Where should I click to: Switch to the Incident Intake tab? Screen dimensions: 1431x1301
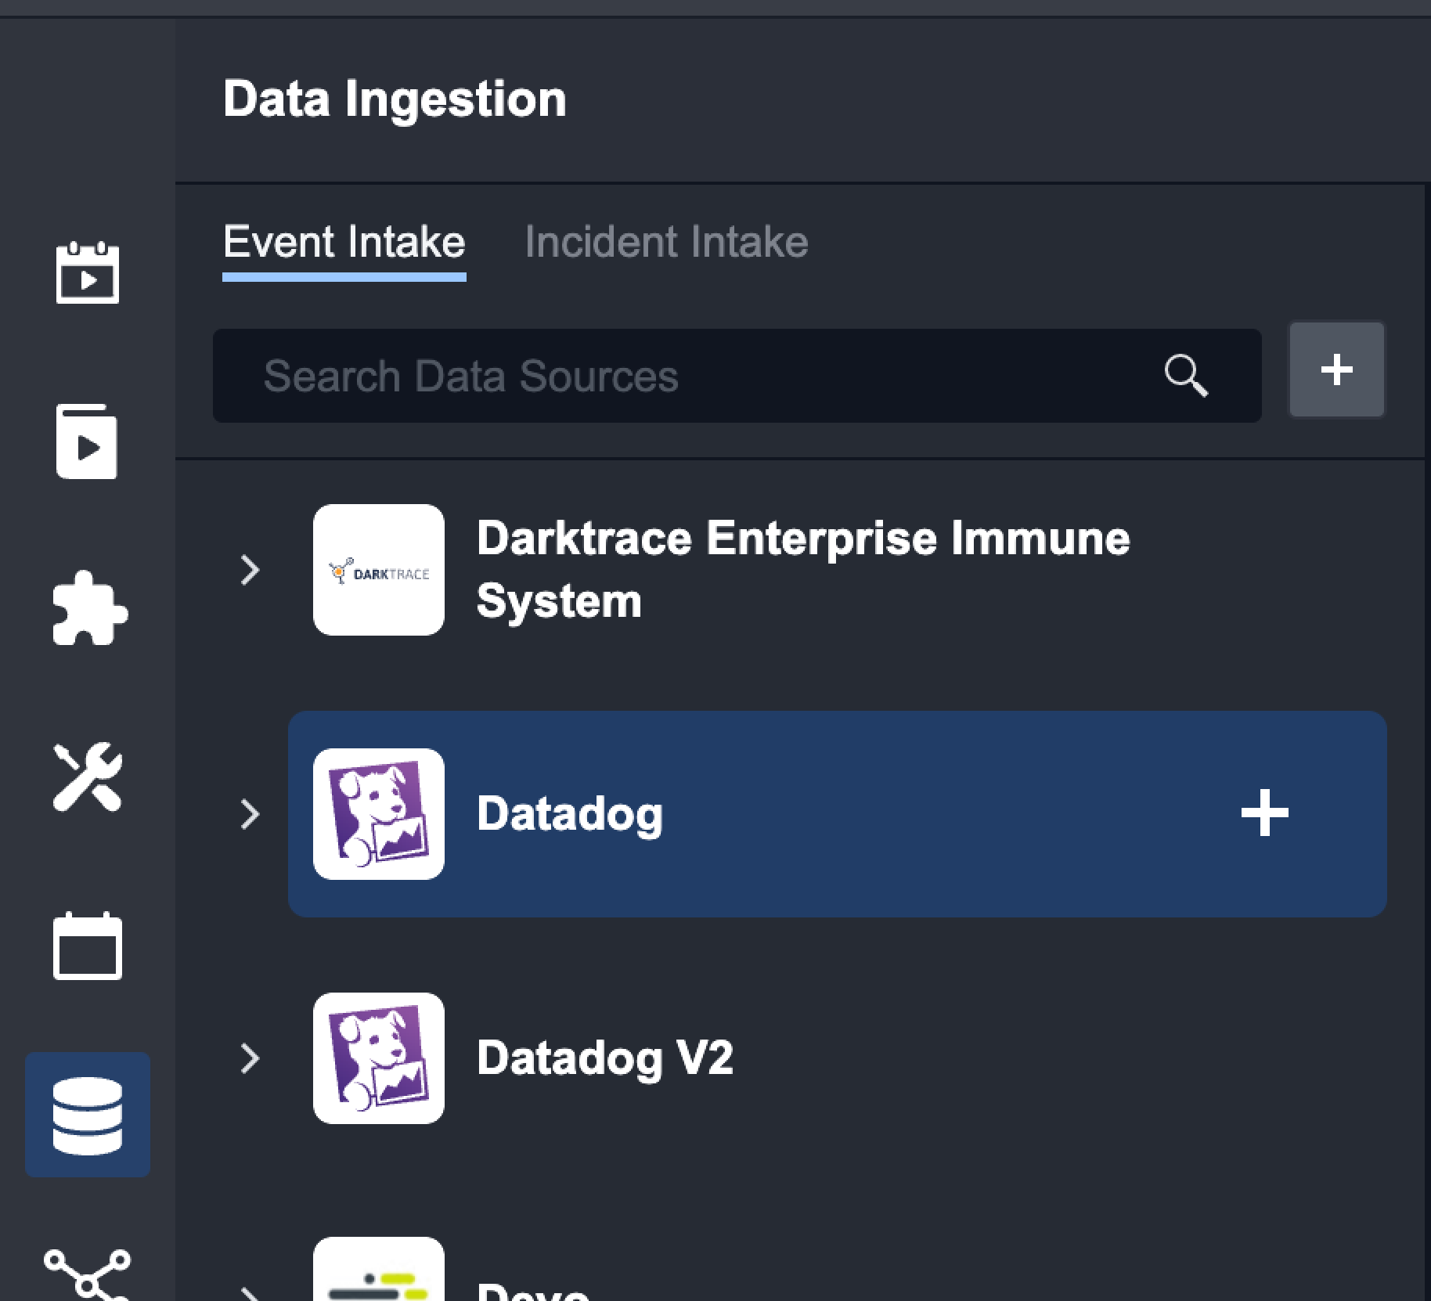point(666,242)
